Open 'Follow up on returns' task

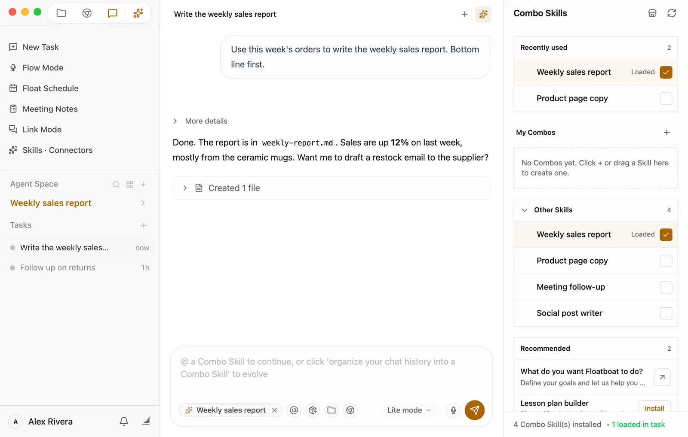[x=80, y=267]
